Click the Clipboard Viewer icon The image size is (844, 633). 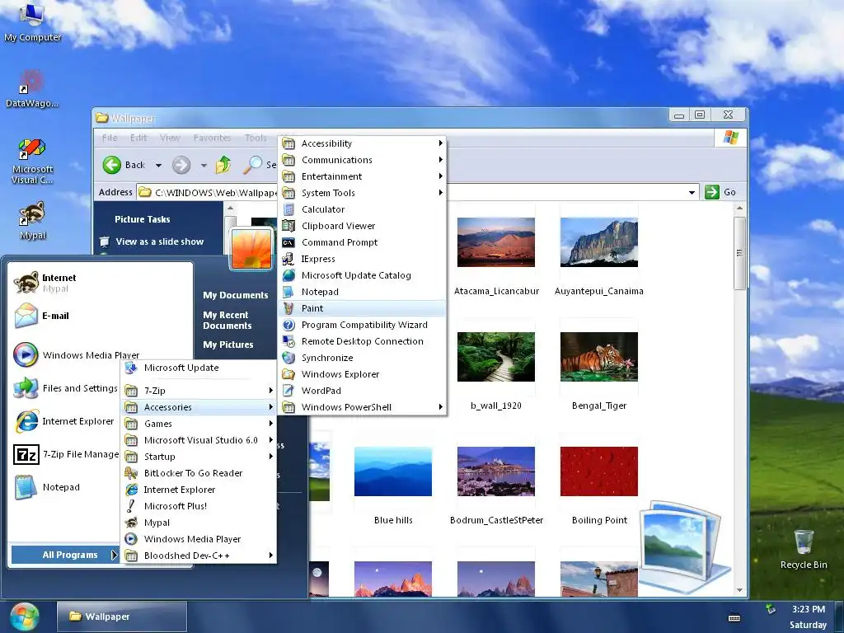(289, 226)
